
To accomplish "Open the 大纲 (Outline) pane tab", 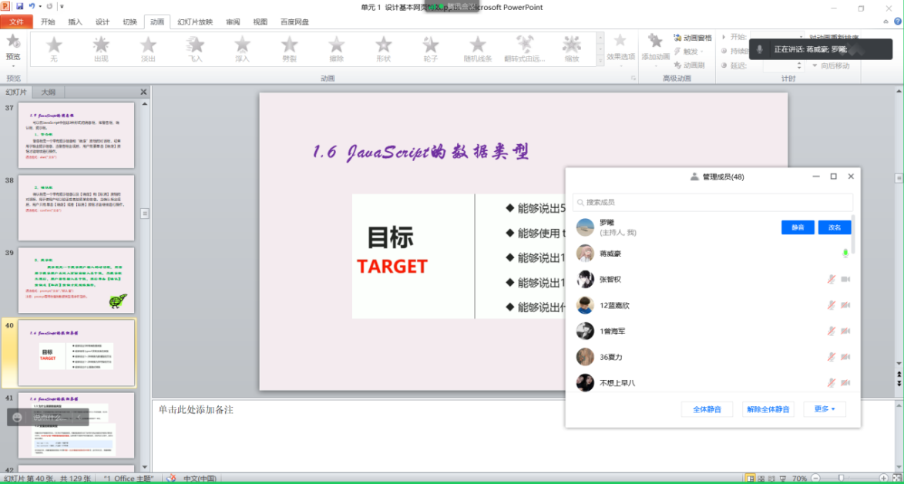I will tap(48, 92).
